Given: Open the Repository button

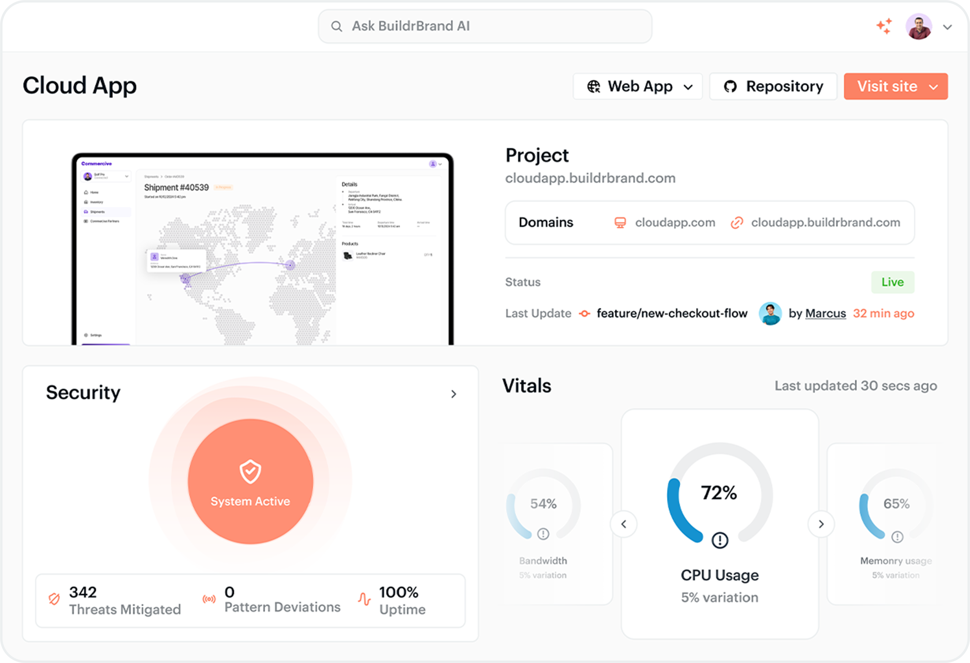Looking at the screenshot, I should pos(773,86).
